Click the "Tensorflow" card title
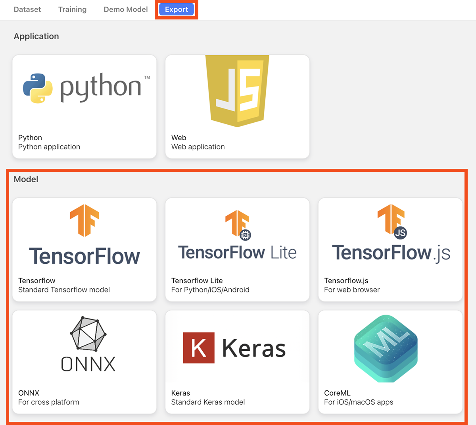476x425 pixels. (37, 281)
